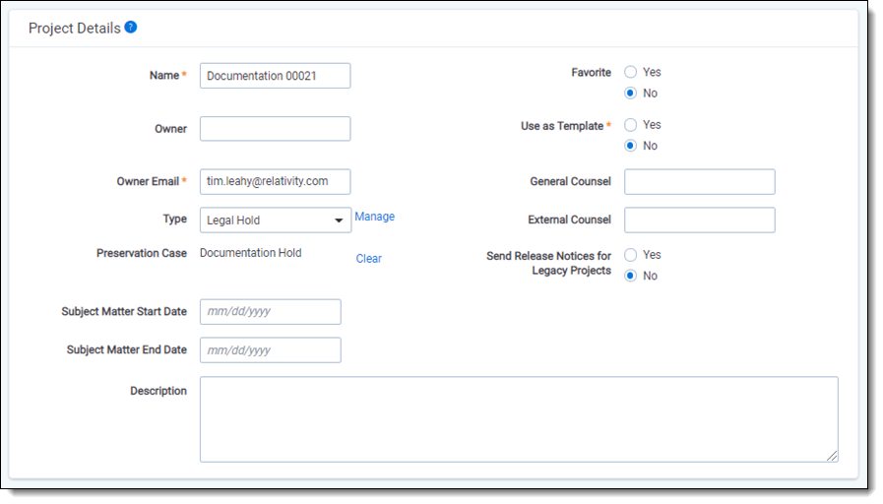This screenshot has height=504, width=883.
Task: Focus the Owner text field
Action: (275, 129)
